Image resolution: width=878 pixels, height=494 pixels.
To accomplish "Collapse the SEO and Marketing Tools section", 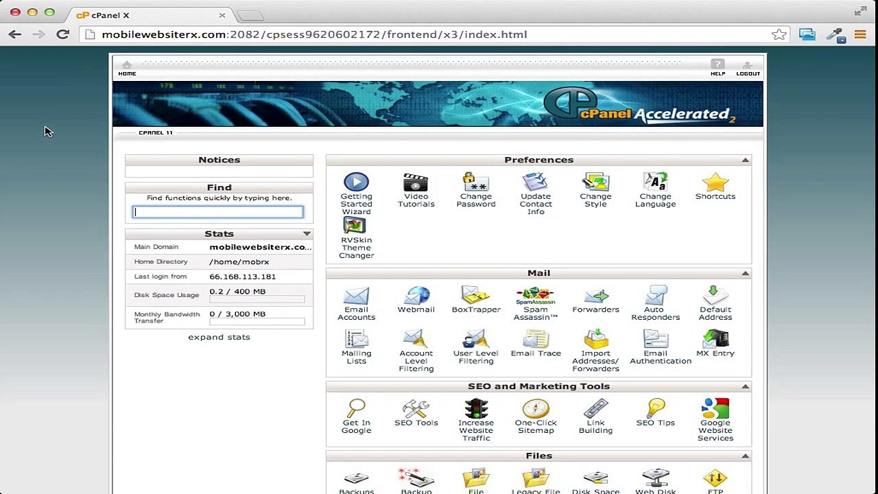I will [x=745, y=386].
